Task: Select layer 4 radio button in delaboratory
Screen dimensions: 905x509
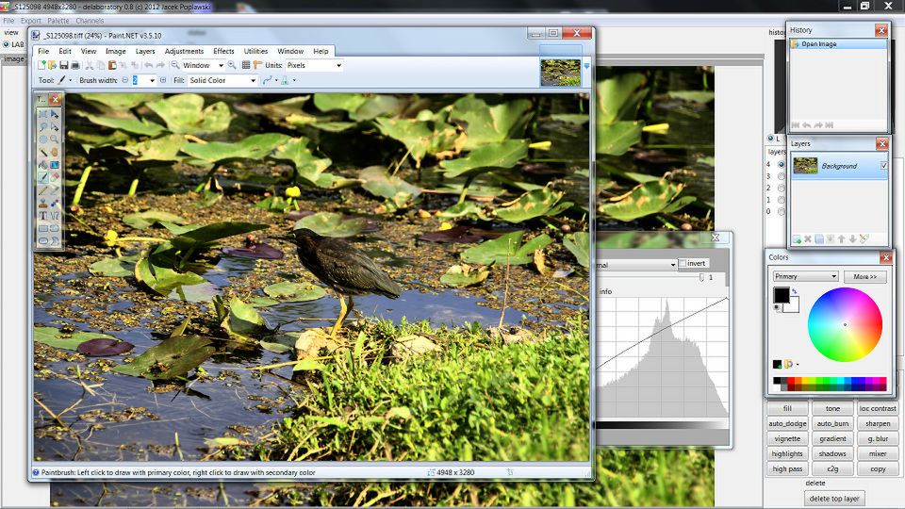Action: pos(781,164)
